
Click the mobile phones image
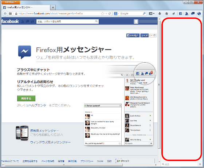pyautogui.click(x=22, y=133)
